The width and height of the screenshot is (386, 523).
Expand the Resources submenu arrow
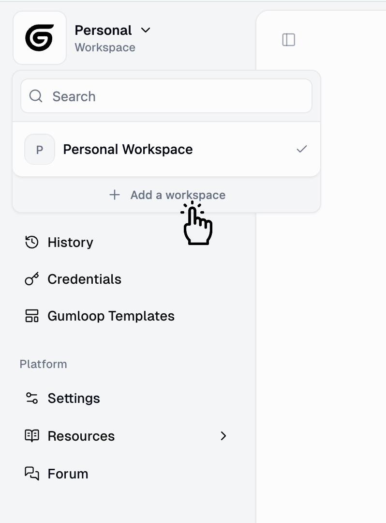click(223, 436)
